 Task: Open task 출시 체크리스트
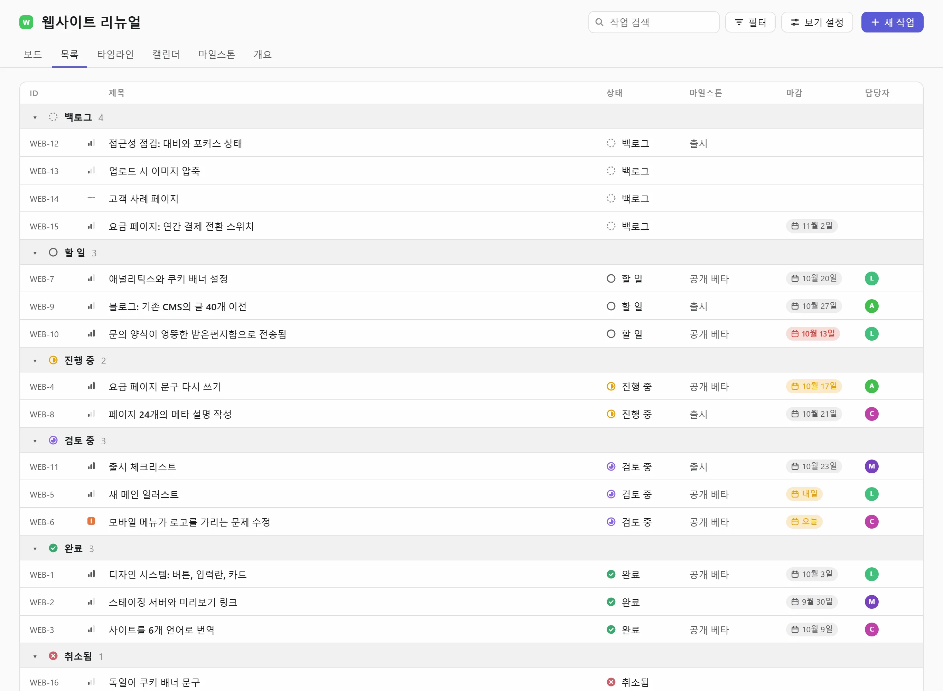pyautogui.click(x=143, y=467)
